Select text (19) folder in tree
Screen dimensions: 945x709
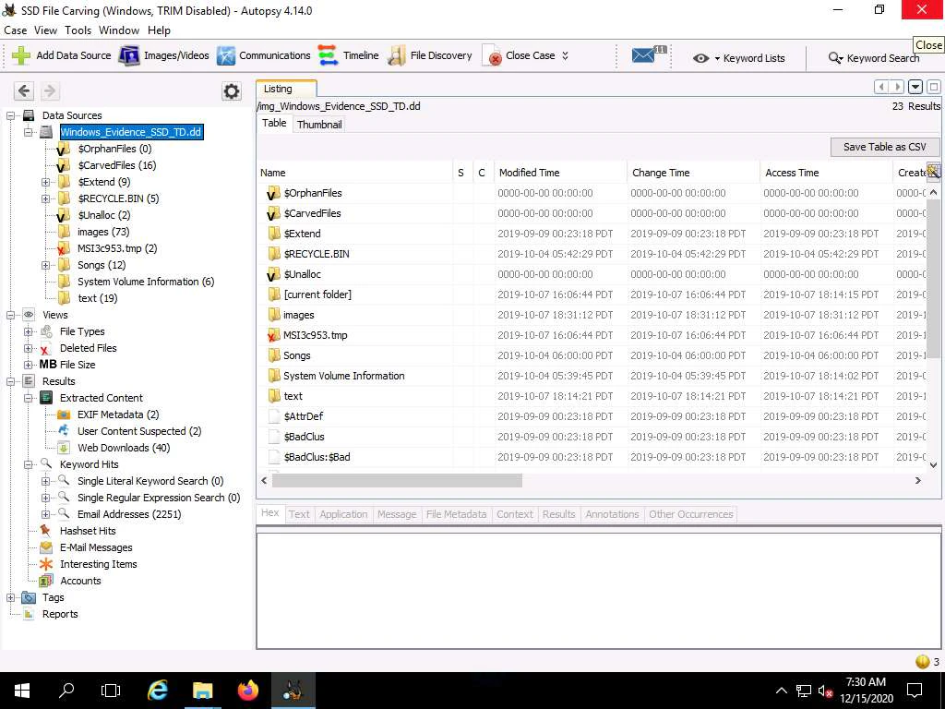tap(97, 298)
